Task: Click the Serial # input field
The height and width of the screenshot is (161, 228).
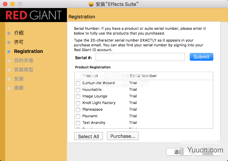Action: point(140,57)
